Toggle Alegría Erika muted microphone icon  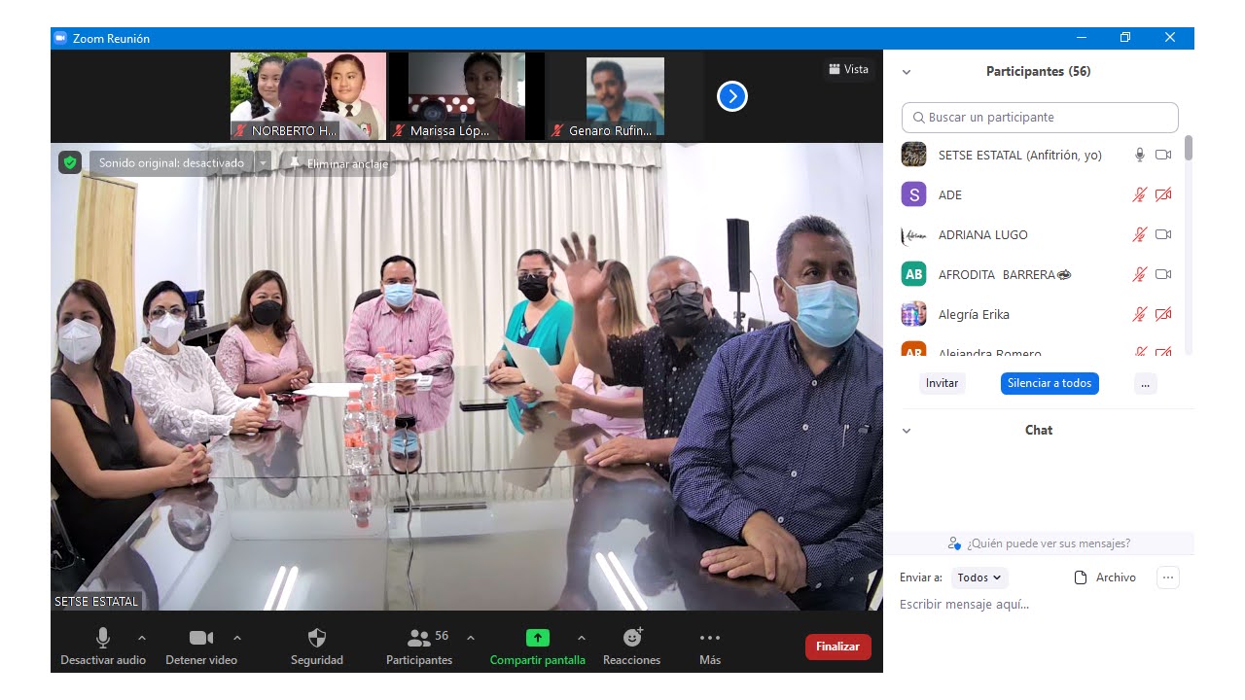tap(1140, 314)
